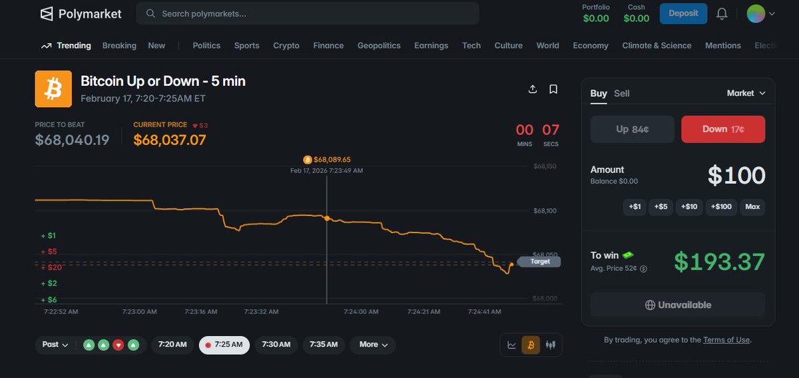This screenshot has height=378, width=799.
Task: Select the 7:30 AM time slot
Action: pyautogui.click(x=276, y=345)
